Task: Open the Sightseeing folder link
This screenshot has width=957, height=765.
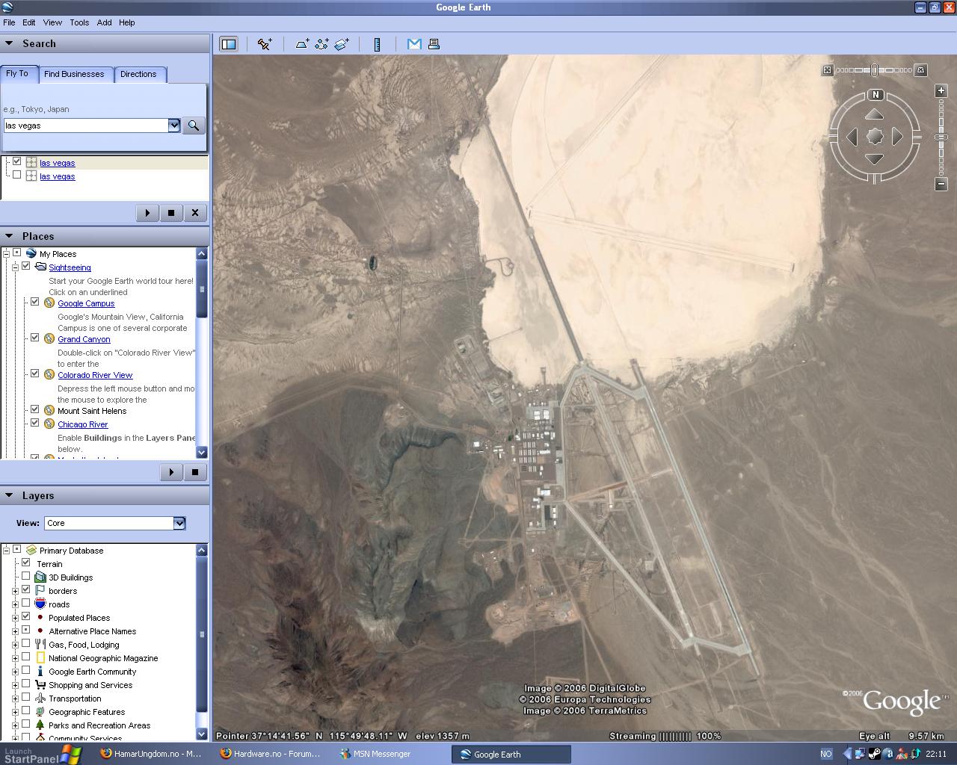Action: point(70,267)
